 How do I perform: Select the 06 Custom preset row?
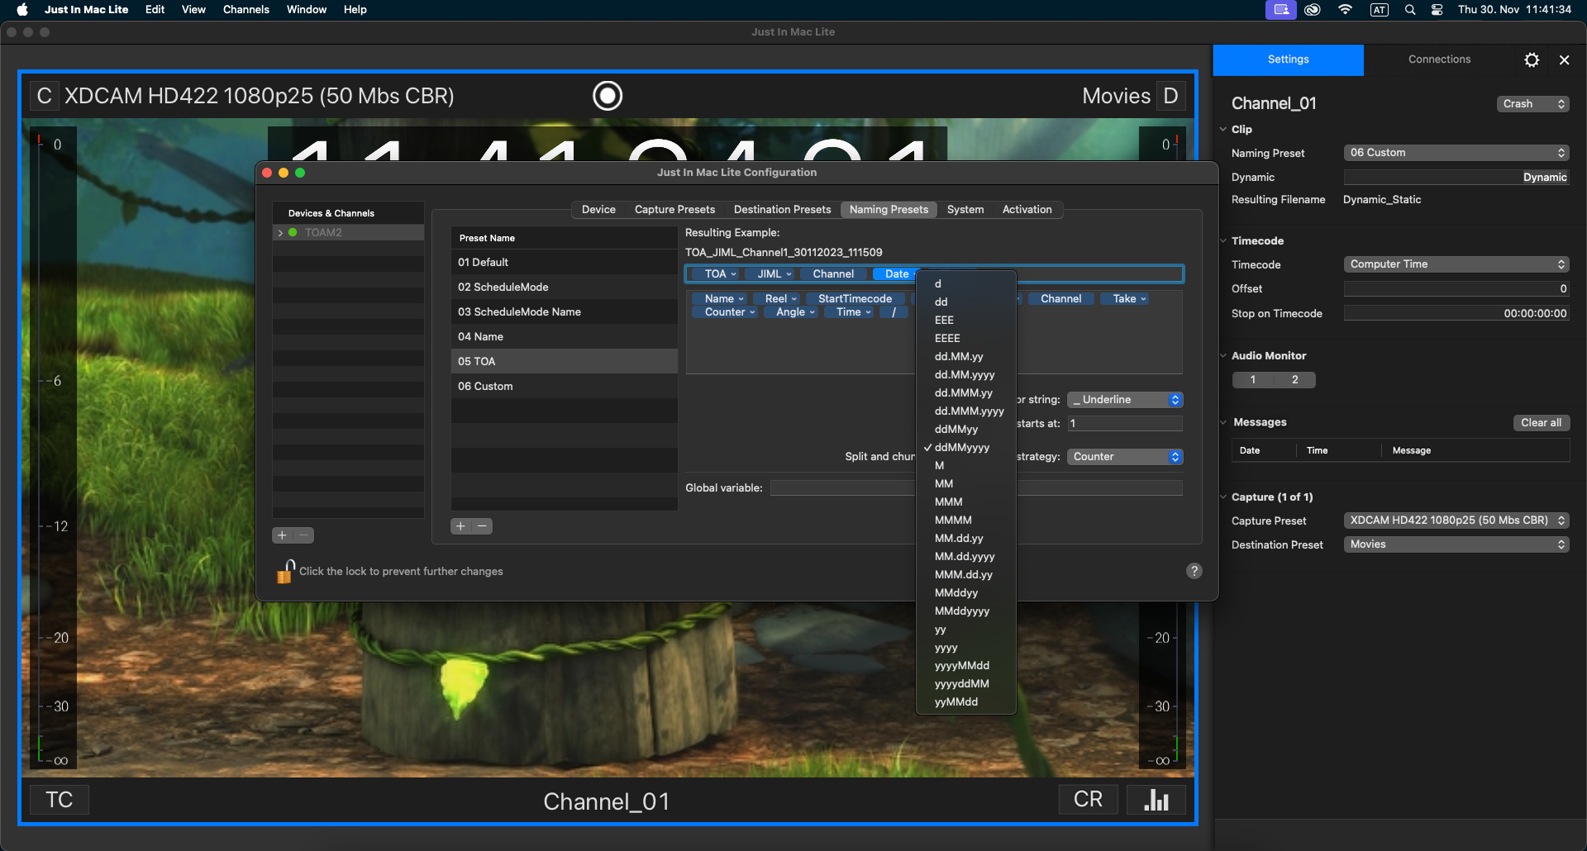click(x=565, y=387)
